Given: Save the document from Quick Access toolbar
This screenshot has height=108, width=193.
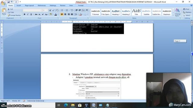Looking at the screenshot, I should [x=8, y=2].
